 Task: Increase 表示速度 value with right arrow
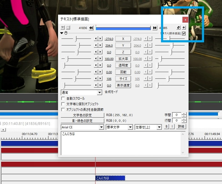[100, 85]
